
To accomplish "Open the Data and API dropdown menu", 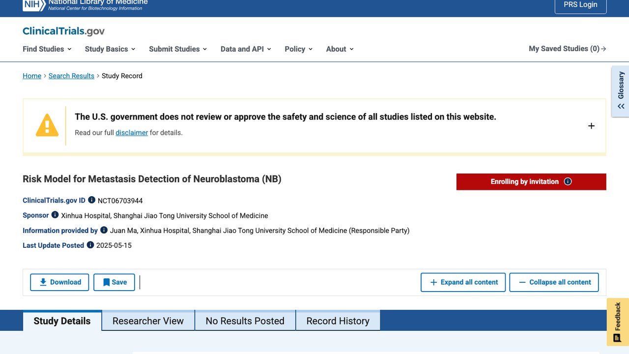I will (x=246, y=49).
